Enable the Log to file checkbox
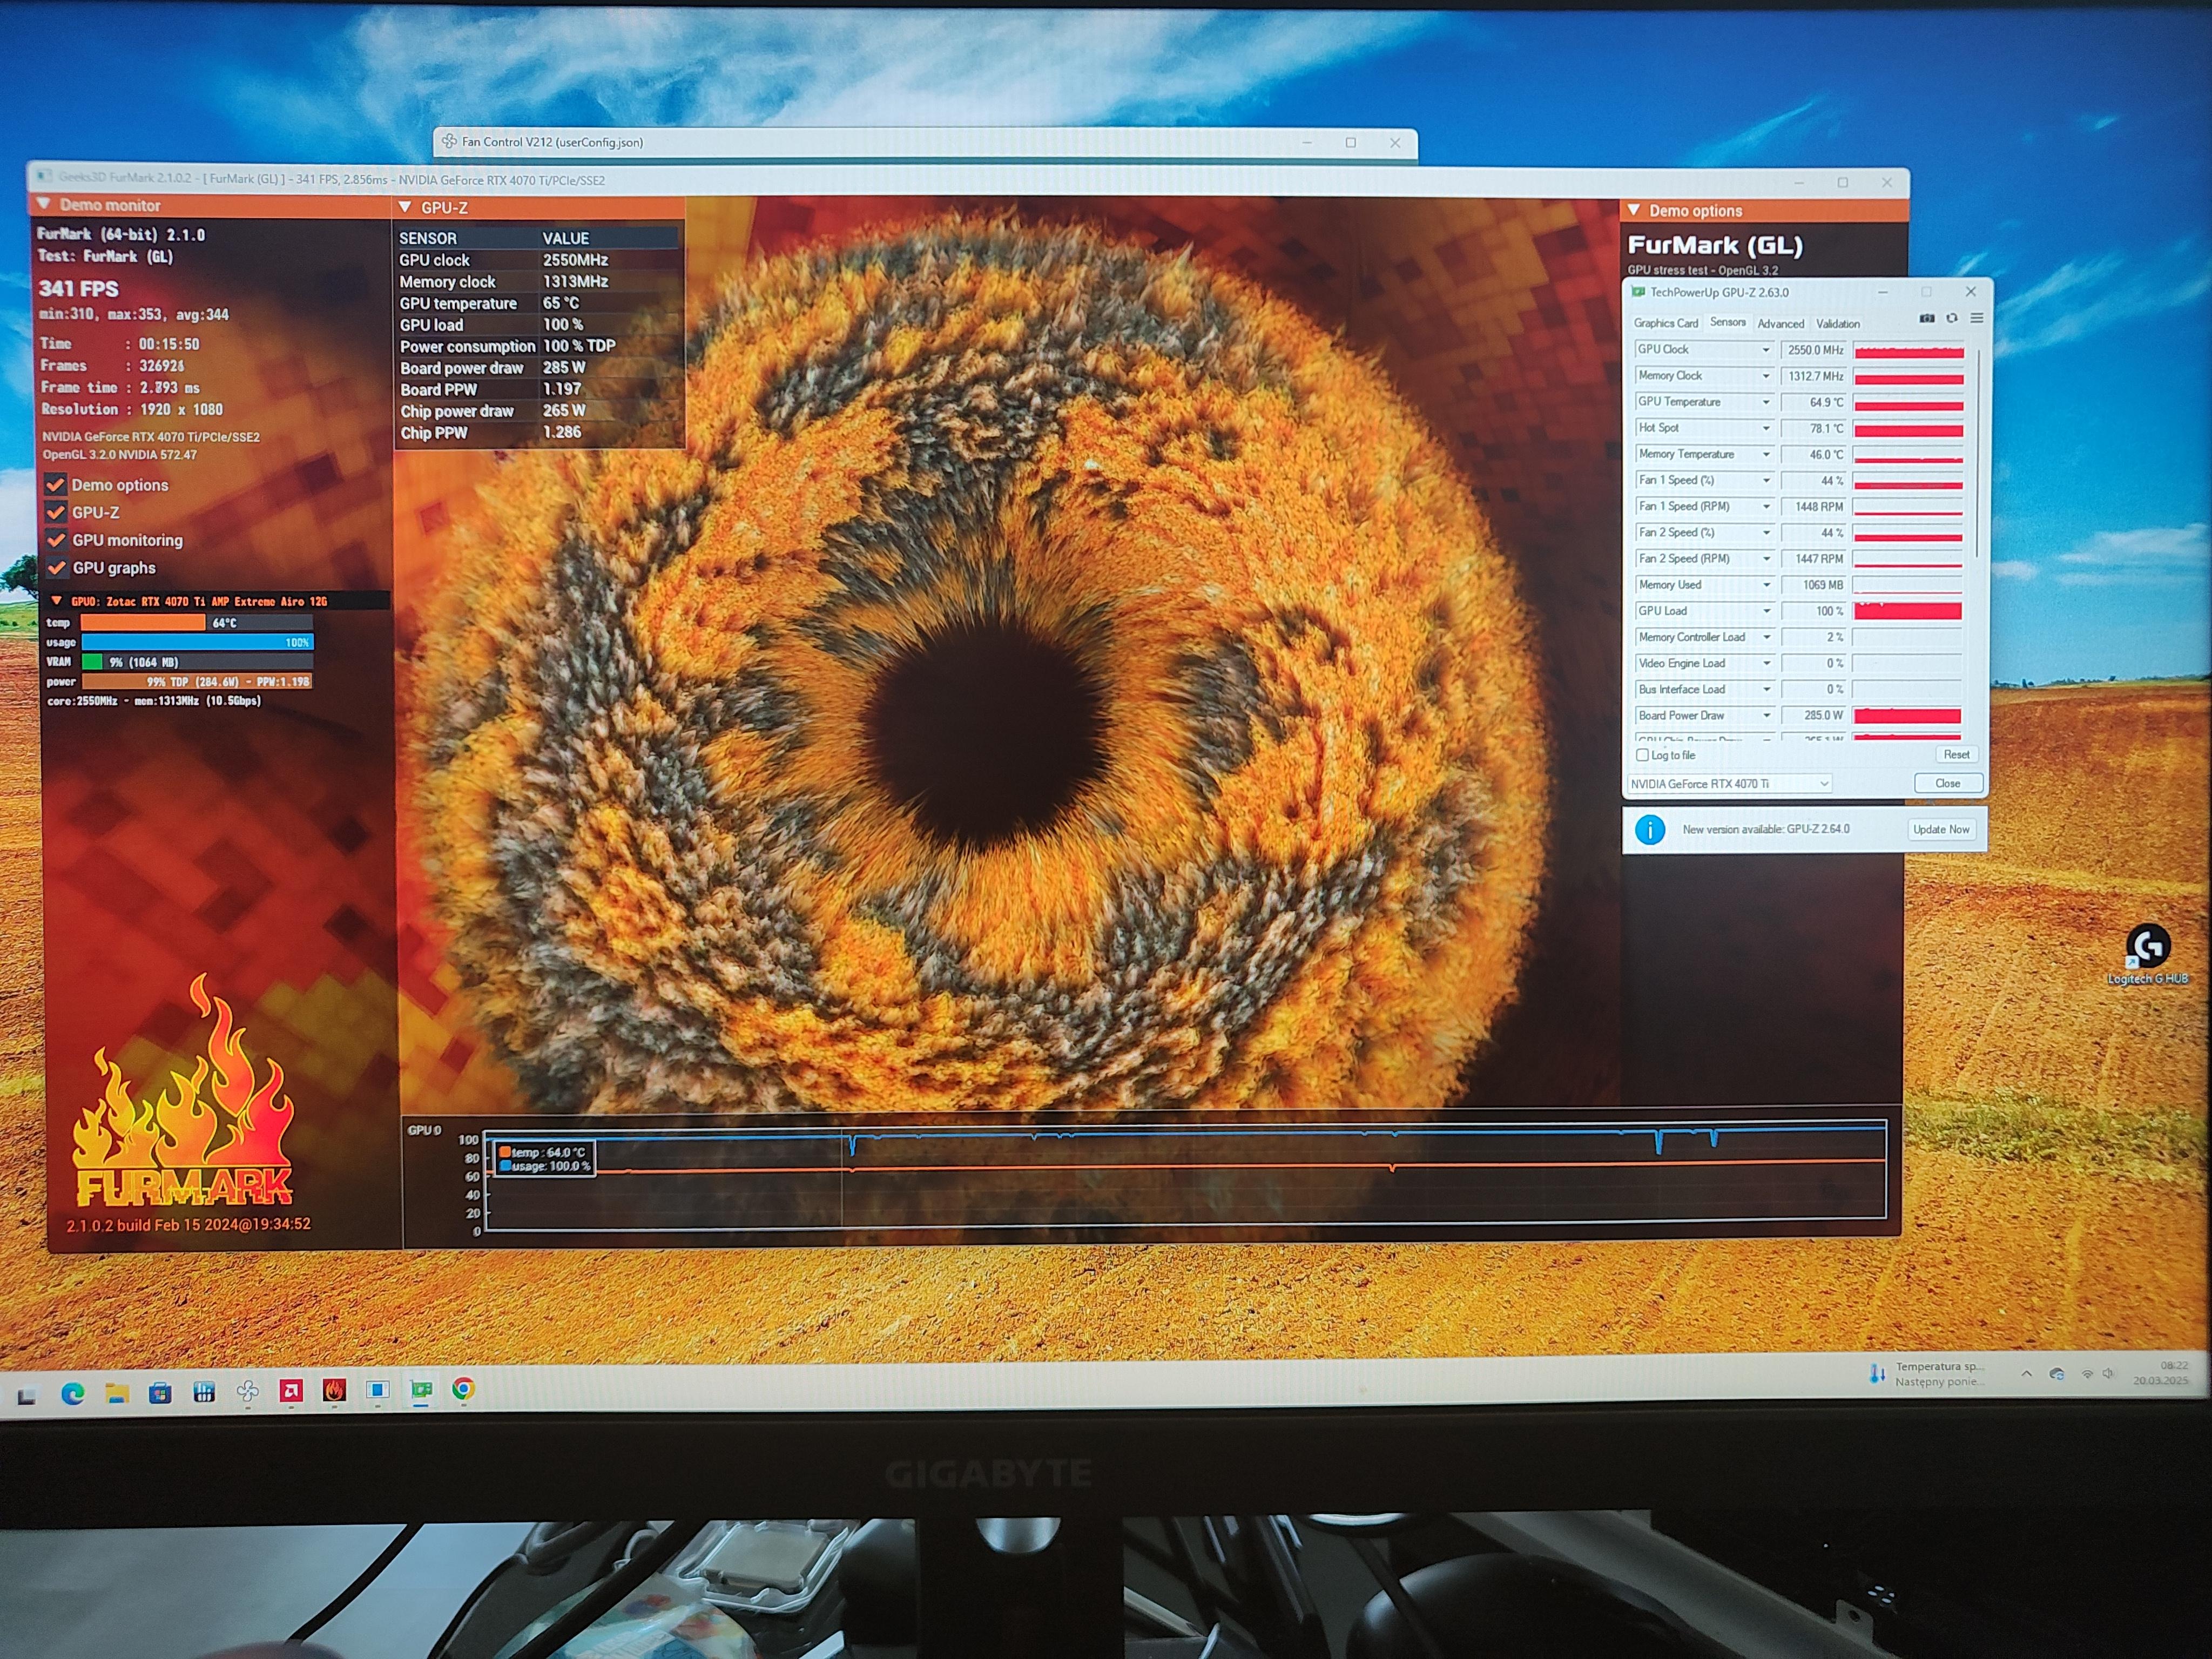 point(1642,755)
